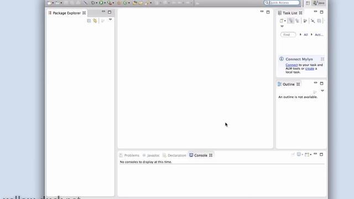This screenshot has width=354, height=199.
Task: Click the Search flashlight icon
Action: click(147, 3)
